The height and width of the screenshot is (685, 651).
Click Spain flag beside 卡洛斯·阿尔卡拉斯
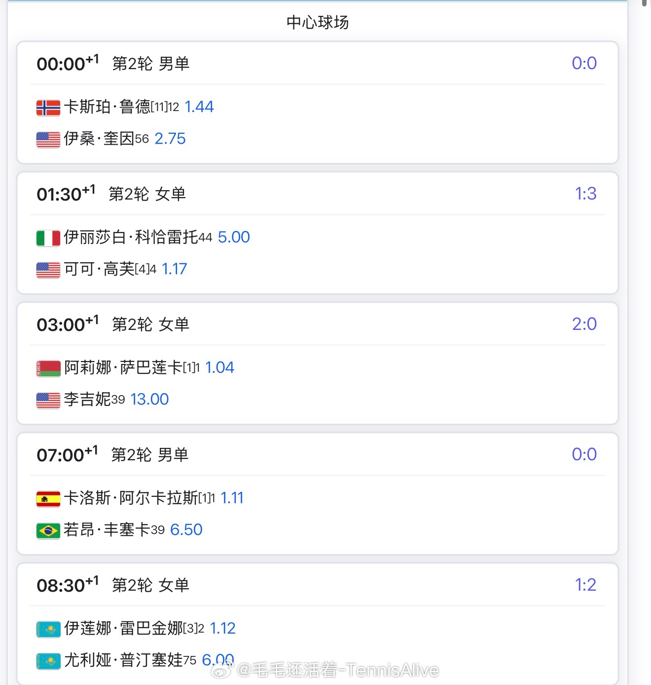coord(48,499)
